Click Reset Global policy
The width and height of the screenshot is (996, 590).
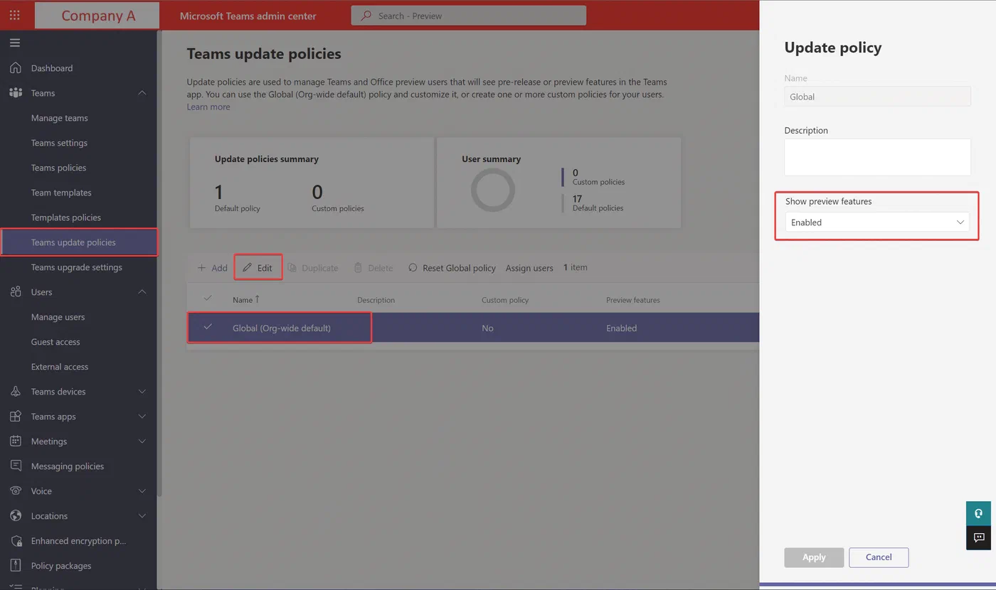click(x=452, y=268)
